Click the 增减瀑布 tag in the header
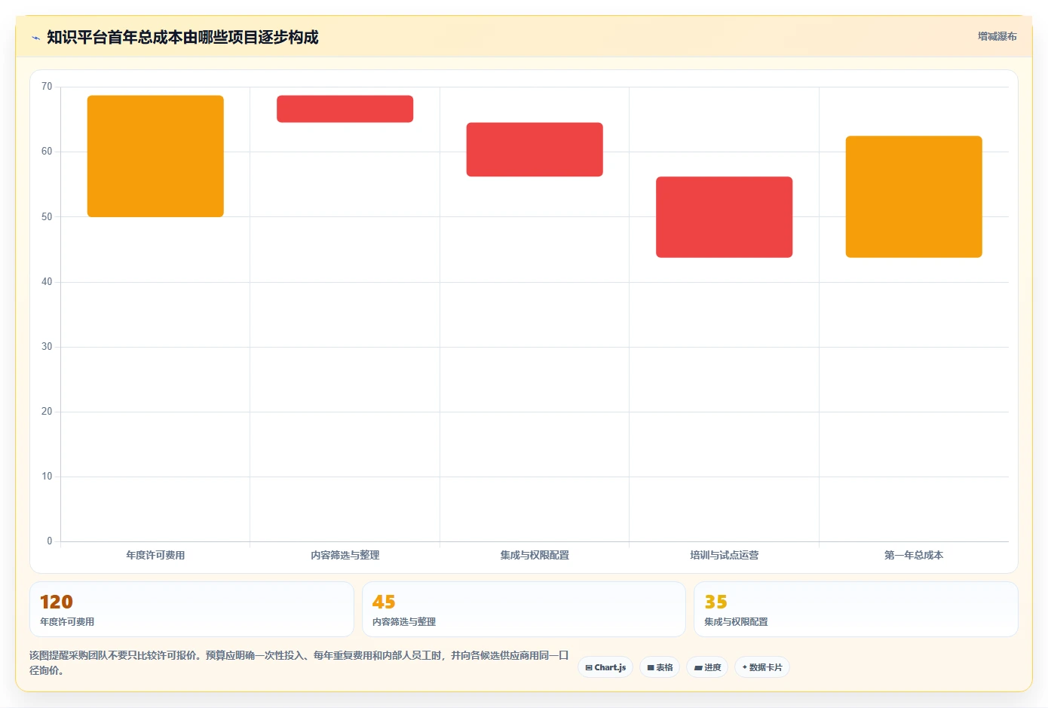 click(997, 36)
